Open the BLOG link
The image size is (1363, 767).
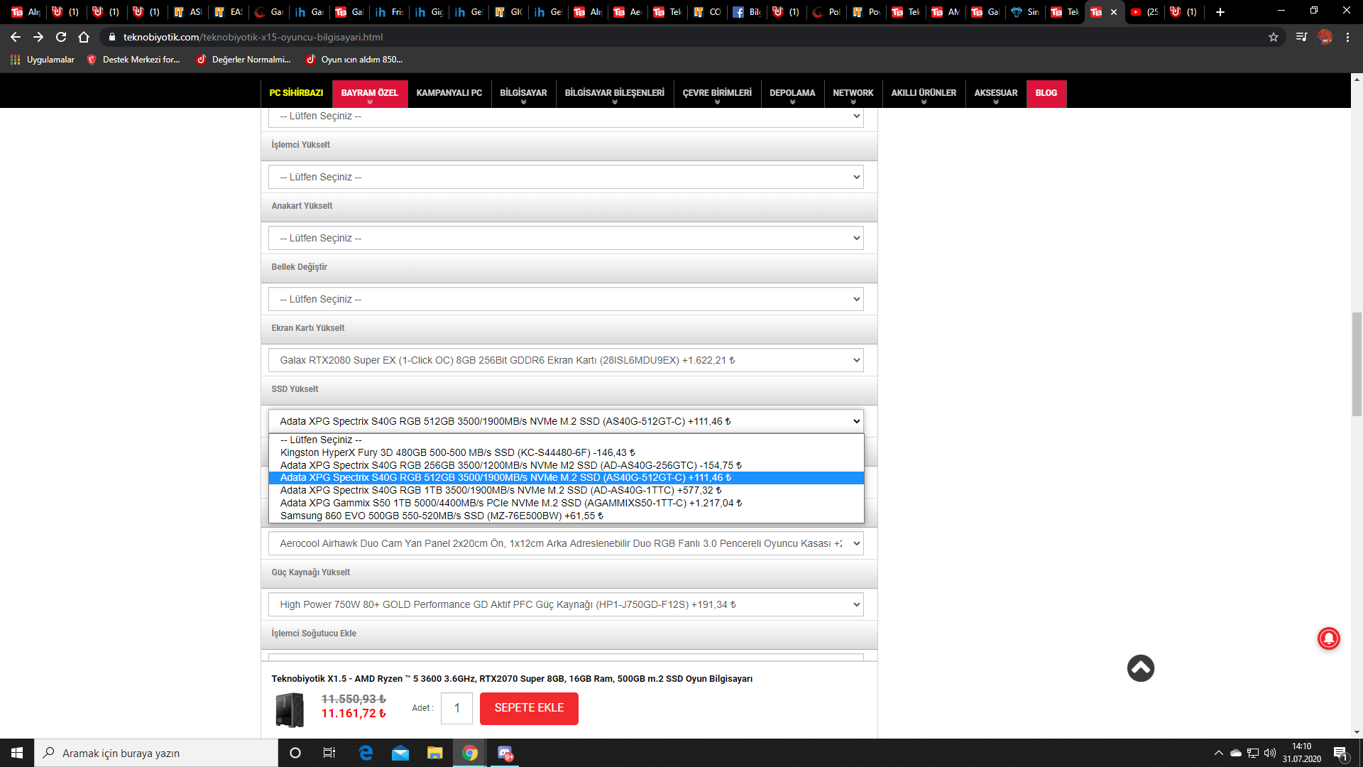(1046, 93)
